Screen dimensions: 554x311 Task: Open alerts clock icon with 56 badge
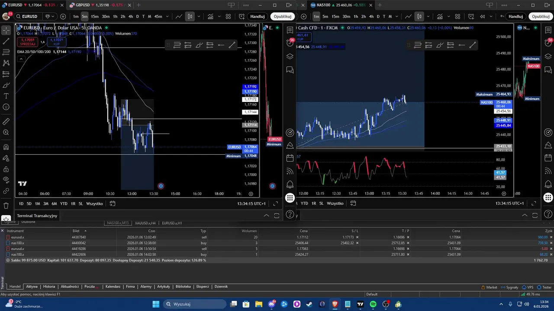tap(290, 42)
